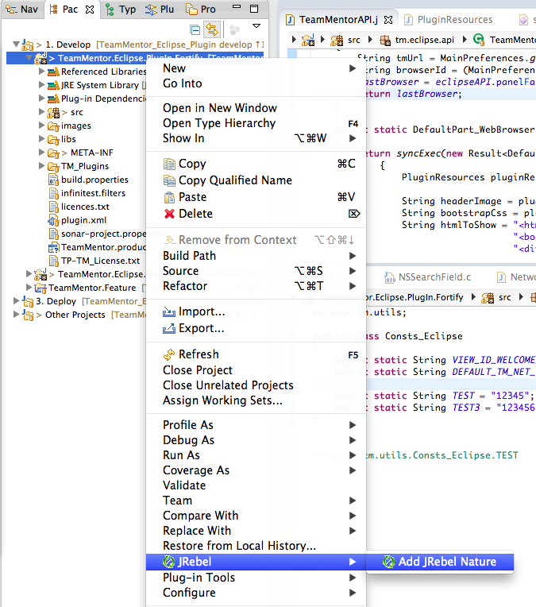Close the Package Explorer tab
Image resolution: width=536 pixels, height=607 pixels.
tap(89, 10)
